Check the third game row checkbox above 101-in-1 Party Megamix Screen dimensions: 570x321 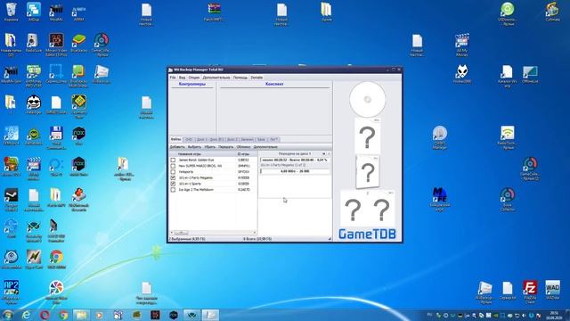click(x=173, y=172)
